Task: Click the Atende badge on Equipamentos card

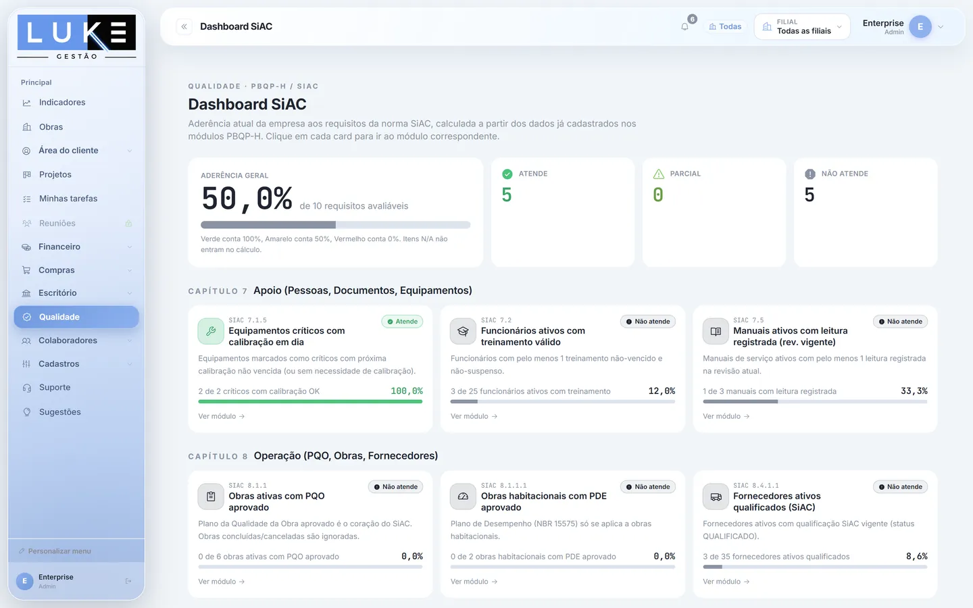Action: [402, 322]
